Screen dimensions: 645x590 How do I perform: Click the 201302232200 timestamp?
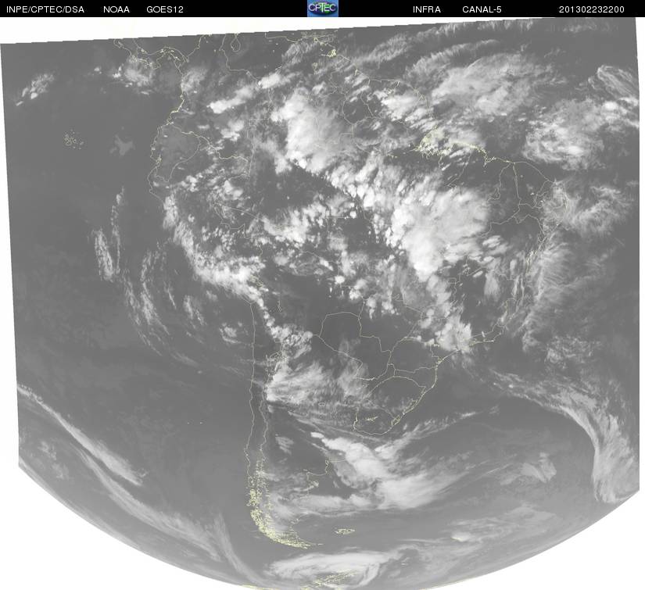click(592, 9)
